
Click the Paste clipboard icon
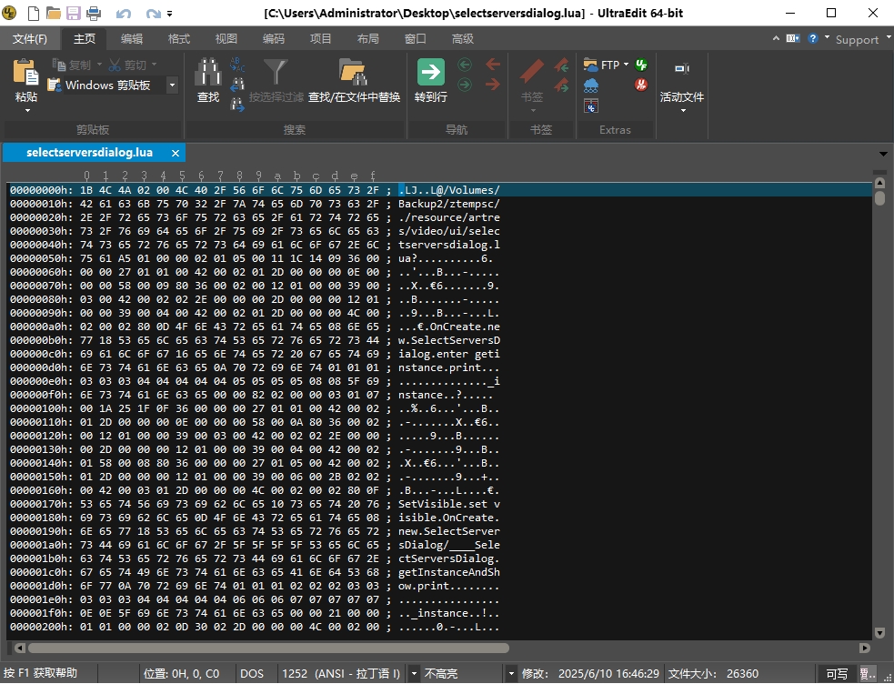26,73
